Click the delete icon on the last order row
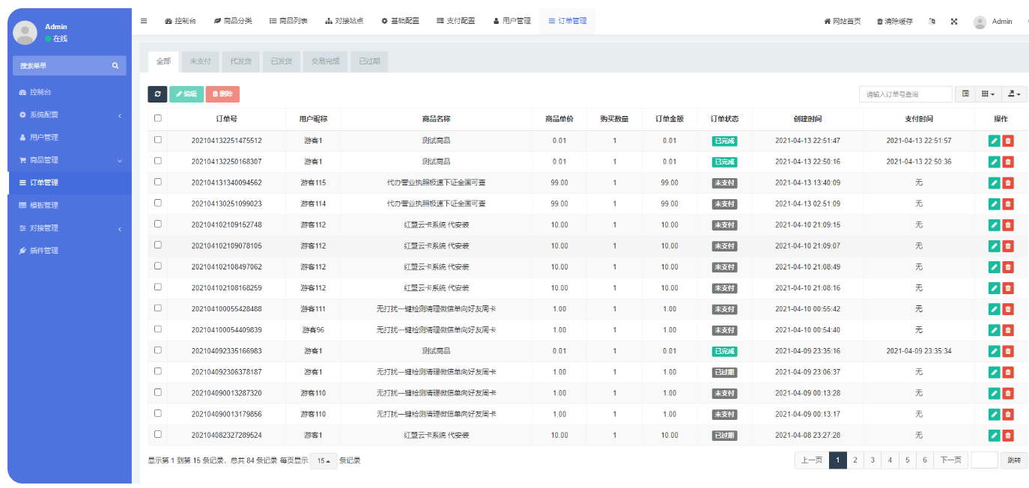Screen dimensions: 1029x488 1010,434
